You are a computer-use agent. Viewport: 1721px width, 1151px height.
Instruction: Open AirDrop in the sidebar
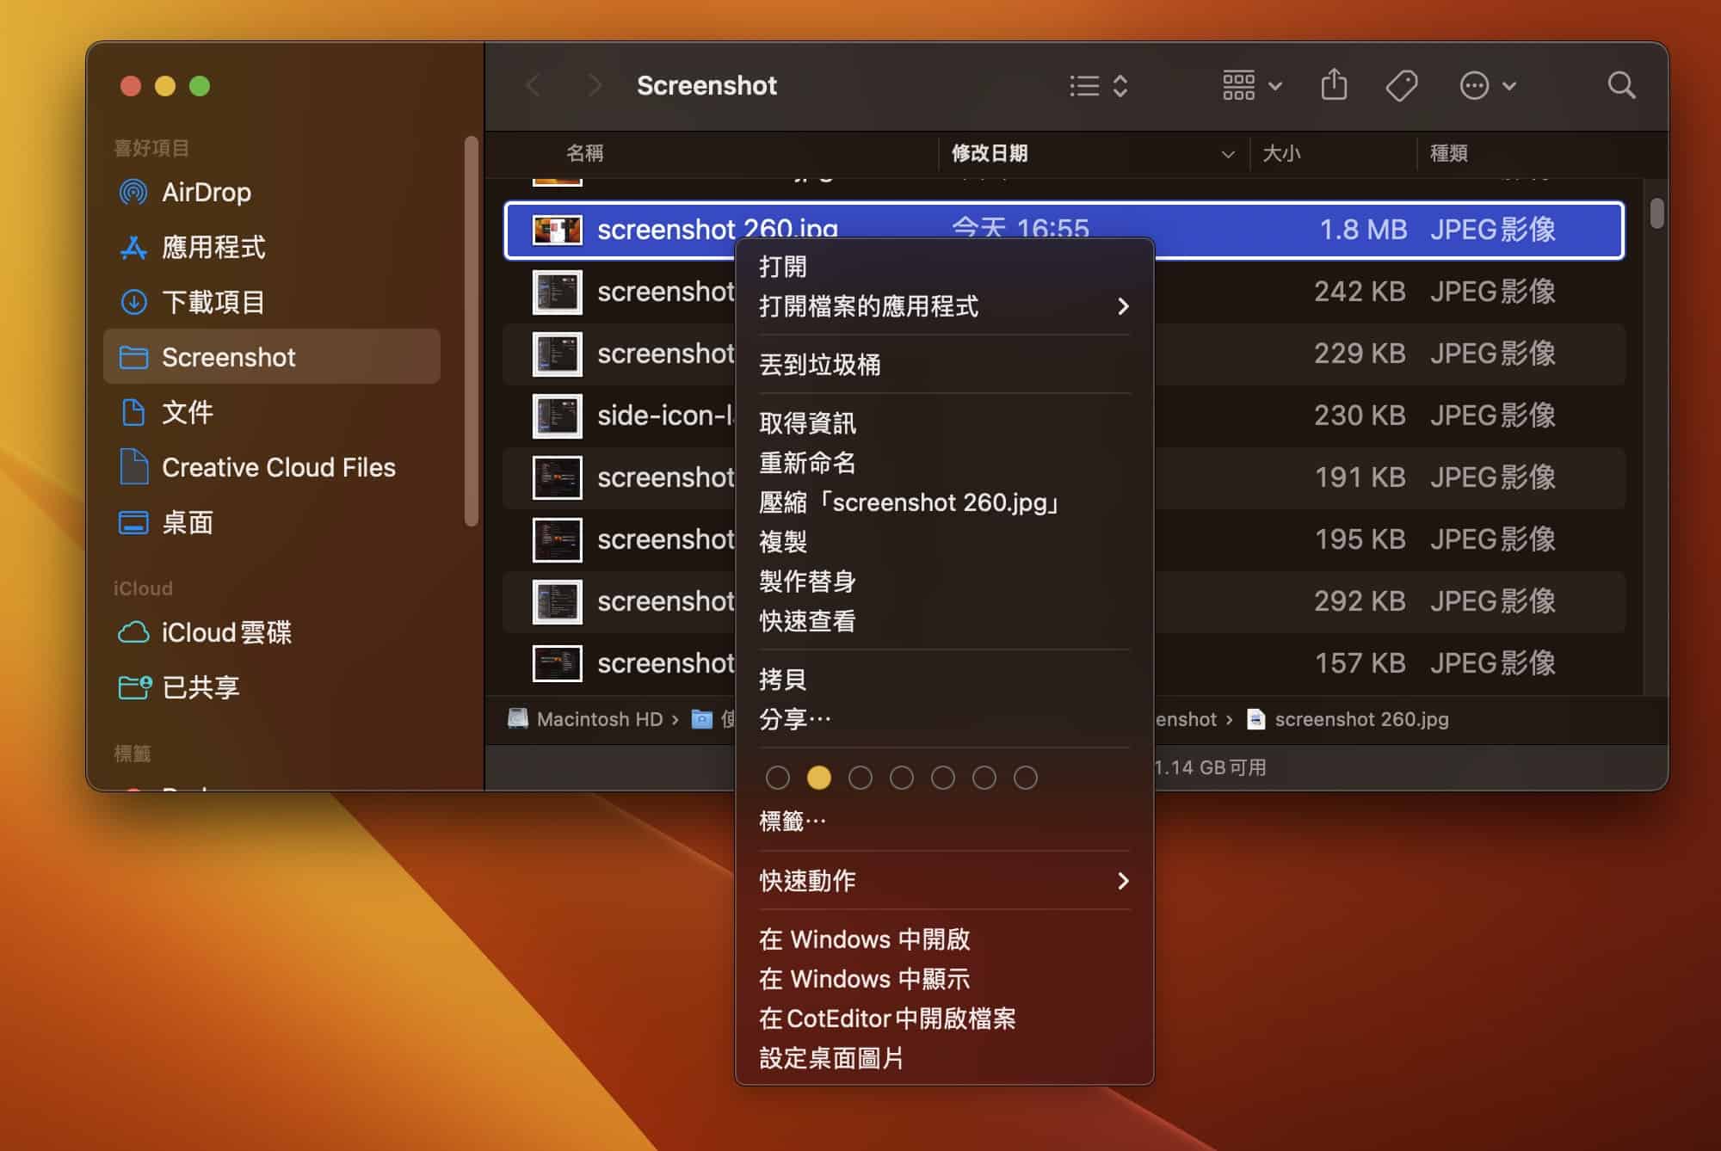[x=206, y=192]
